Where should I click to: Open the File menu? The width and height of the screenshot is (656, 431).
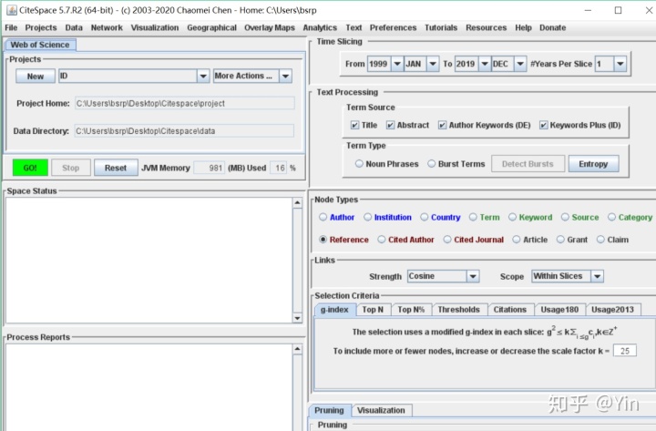pyautogui.click(x=11, y=27)
